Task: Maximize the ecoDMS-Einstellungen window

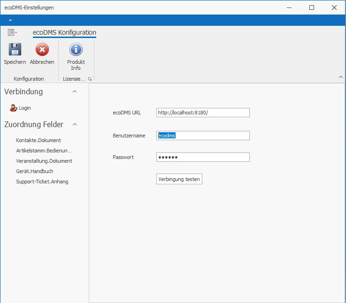Action: coord(312,8)
